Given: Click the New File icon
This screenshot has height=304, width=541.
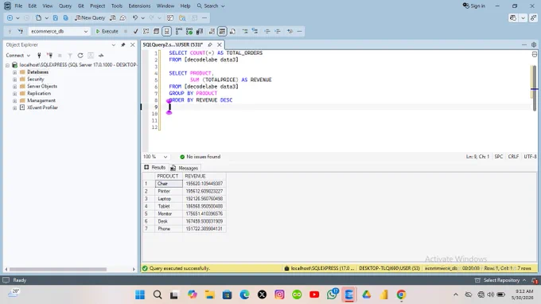Looking at the screenshot, I should [x=39, y=18].
